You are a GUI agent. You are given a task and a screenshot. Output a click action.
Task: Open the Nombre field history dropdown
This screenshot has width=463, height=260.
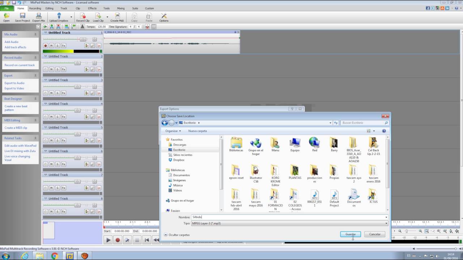(386, 217)
